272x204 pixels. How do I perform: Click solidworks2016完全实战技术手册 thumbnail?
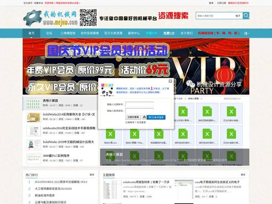pyautogui.click(x=34, y=131)
